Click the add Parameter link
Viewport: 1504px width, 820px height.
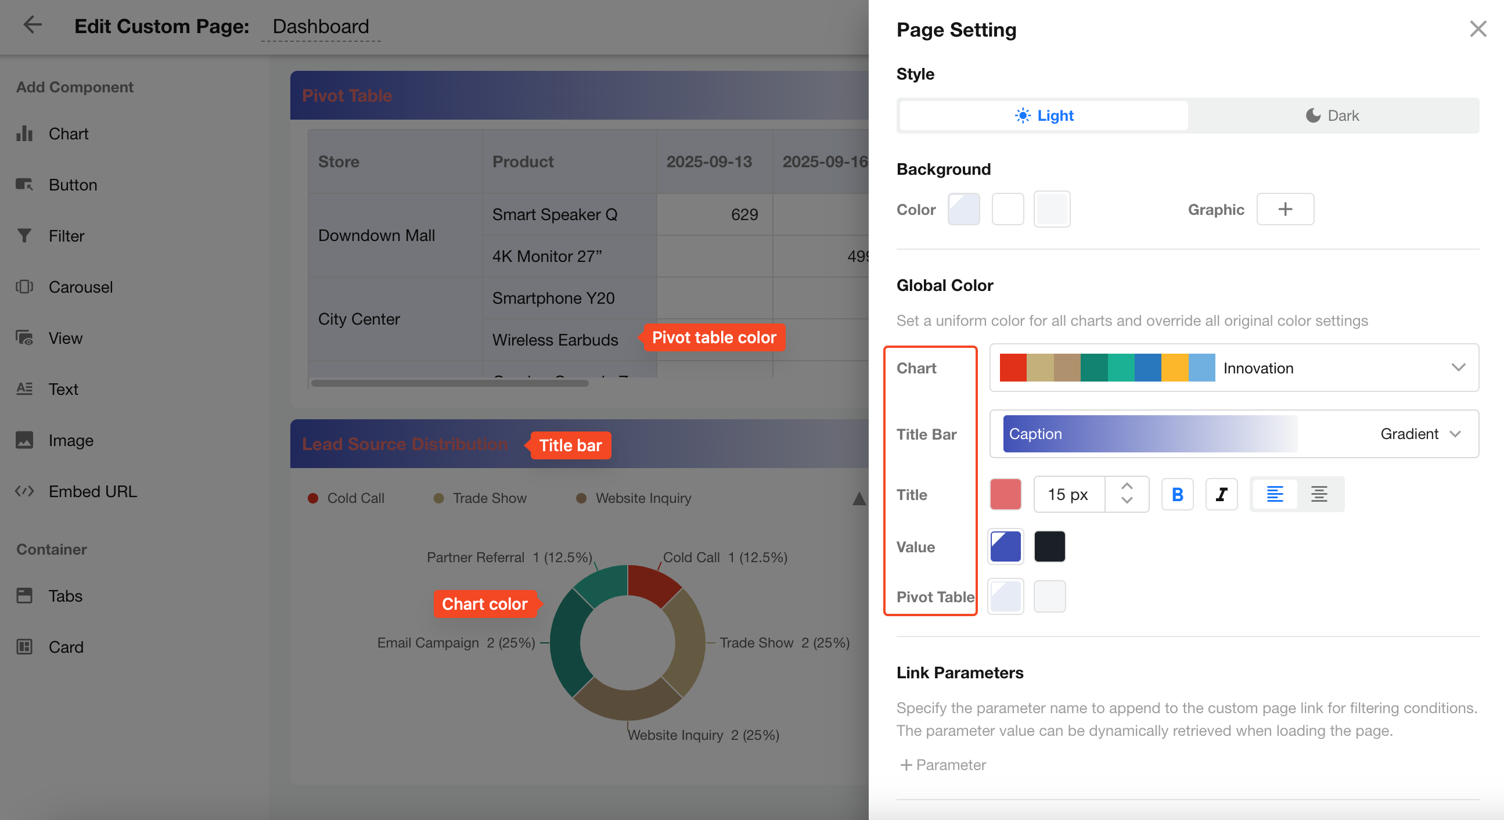point(942,764)
